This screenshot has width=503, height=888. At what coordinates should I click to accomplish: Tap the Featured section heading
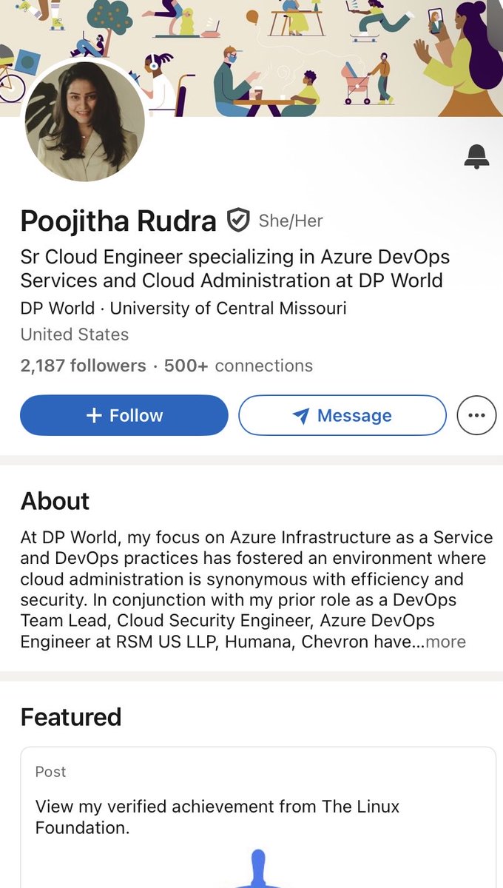tap(71, 717)
